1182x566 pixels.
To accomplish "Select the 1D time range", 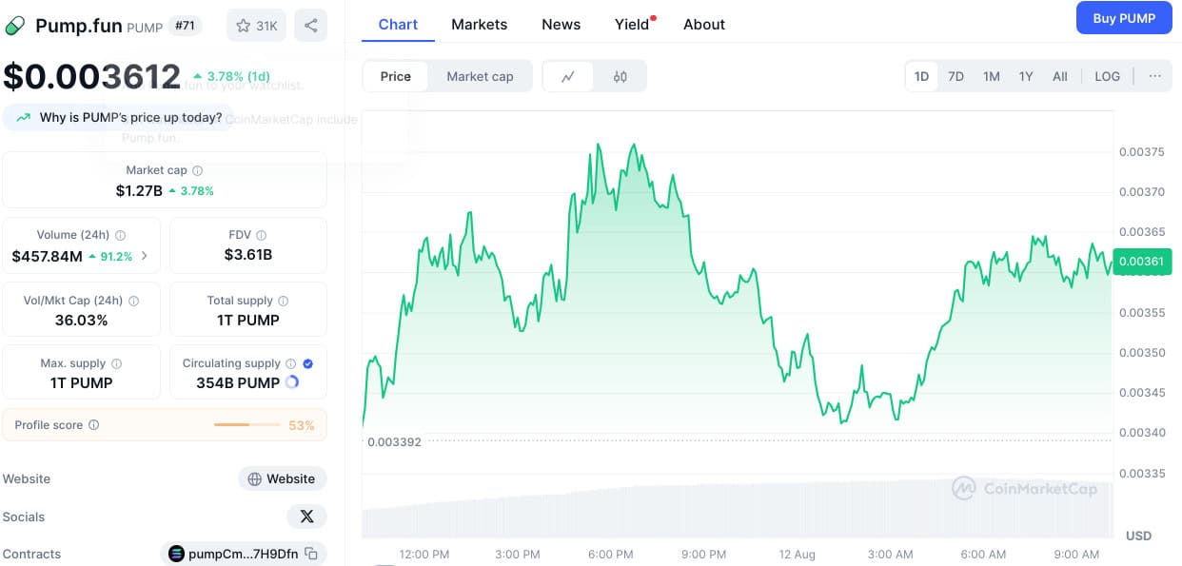I will 921,76.
